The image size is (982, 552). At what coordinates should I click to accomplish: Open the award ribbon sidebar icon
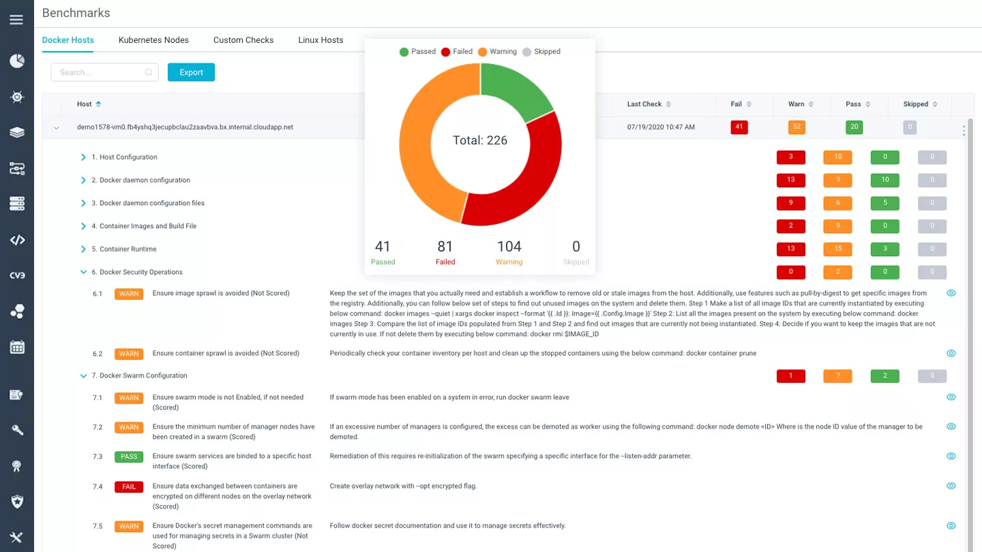point(17,466)
